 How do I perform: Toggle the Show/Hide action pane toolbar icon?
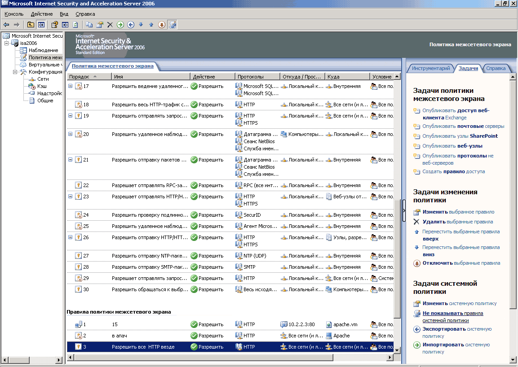[65, 25]
